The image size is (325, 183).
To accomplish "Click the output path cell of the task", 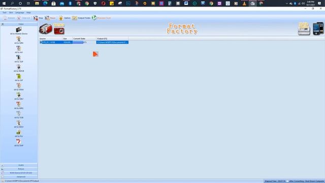I will coord(112,42).
